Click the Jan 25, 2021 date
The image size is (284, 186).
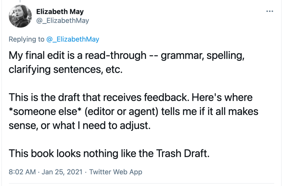(x=62, y=172)
